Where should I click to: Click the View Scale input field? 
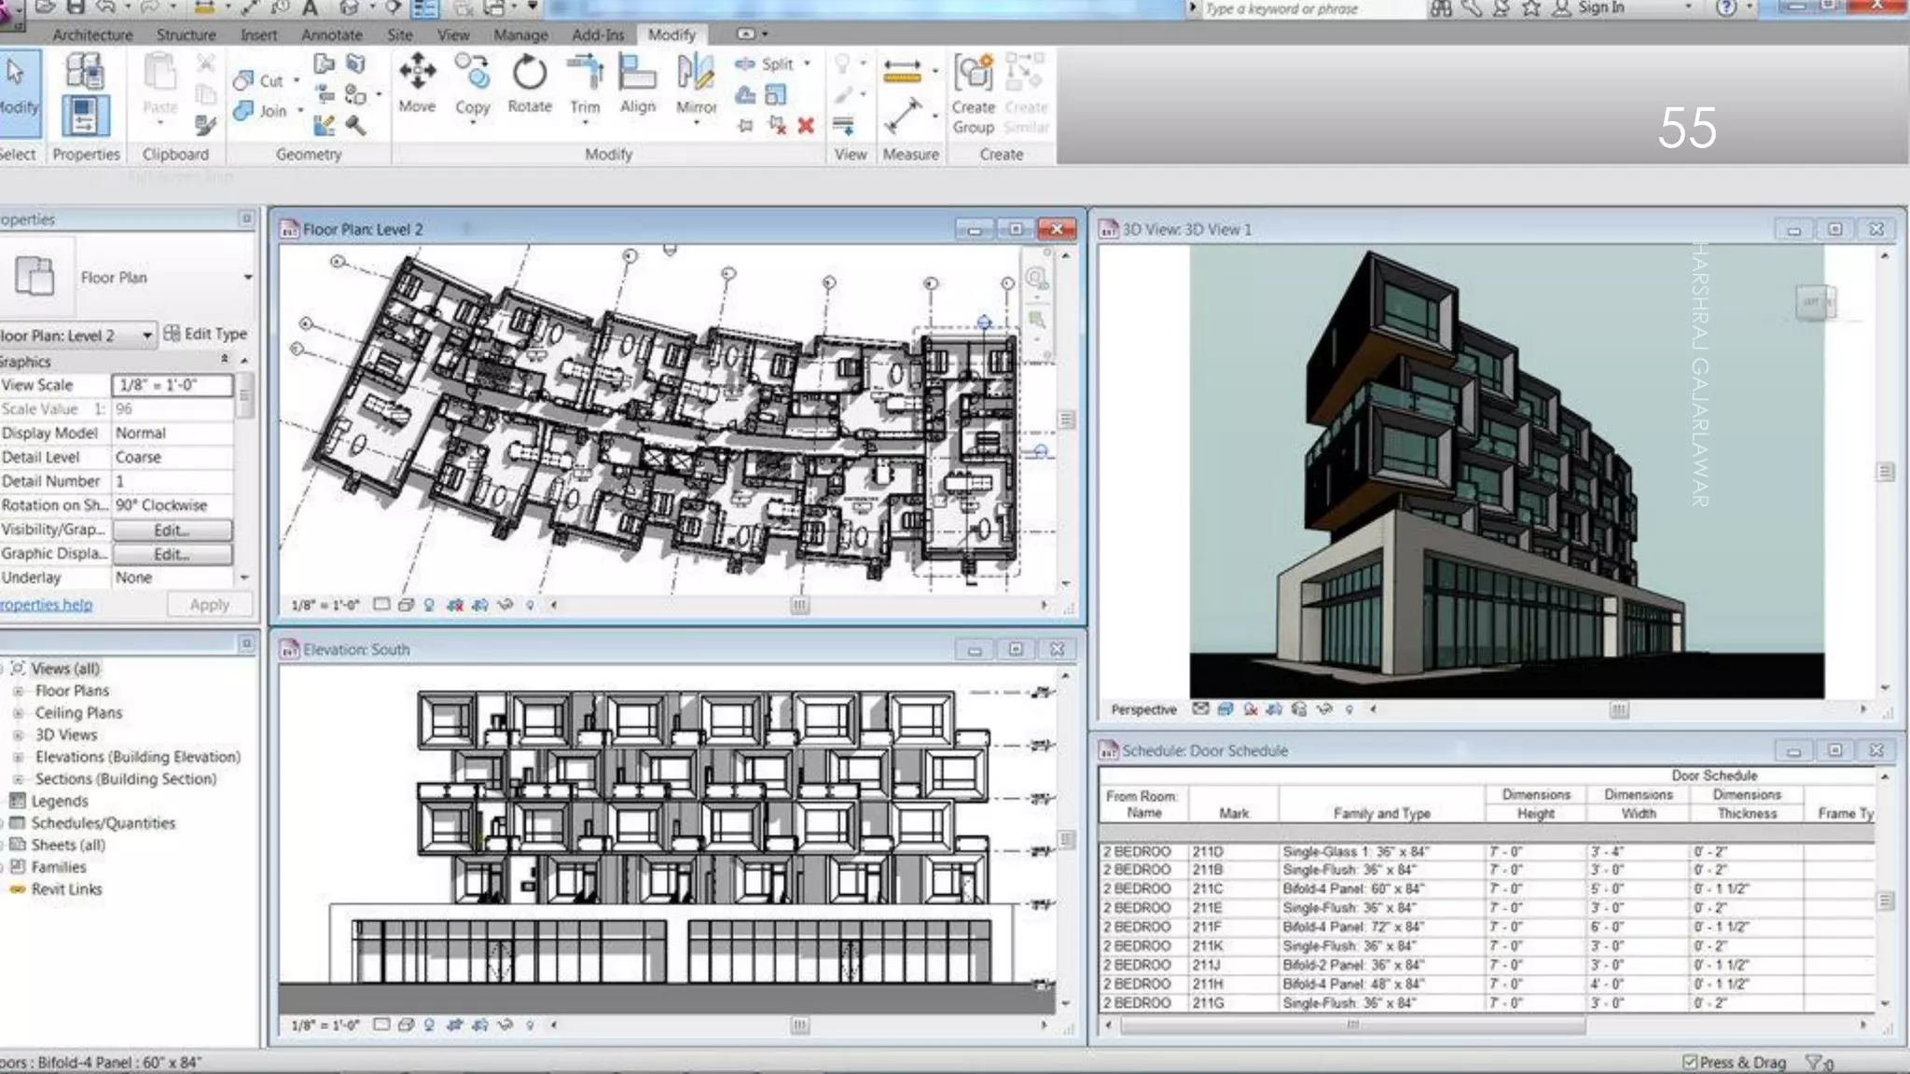172,385
